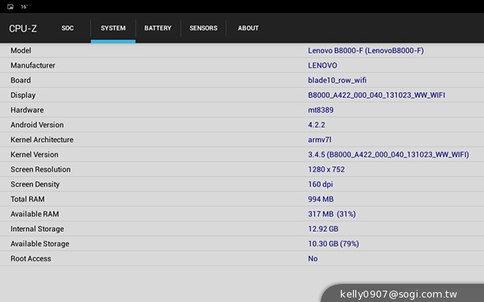The image size is (484, 302).
Task: Select the SYSTEM tab
Action: click(113, 29)
